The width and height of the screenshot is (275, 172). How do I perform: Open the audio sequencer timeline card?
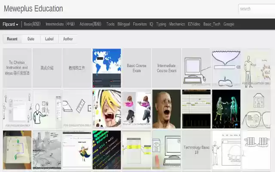[196, 109]
